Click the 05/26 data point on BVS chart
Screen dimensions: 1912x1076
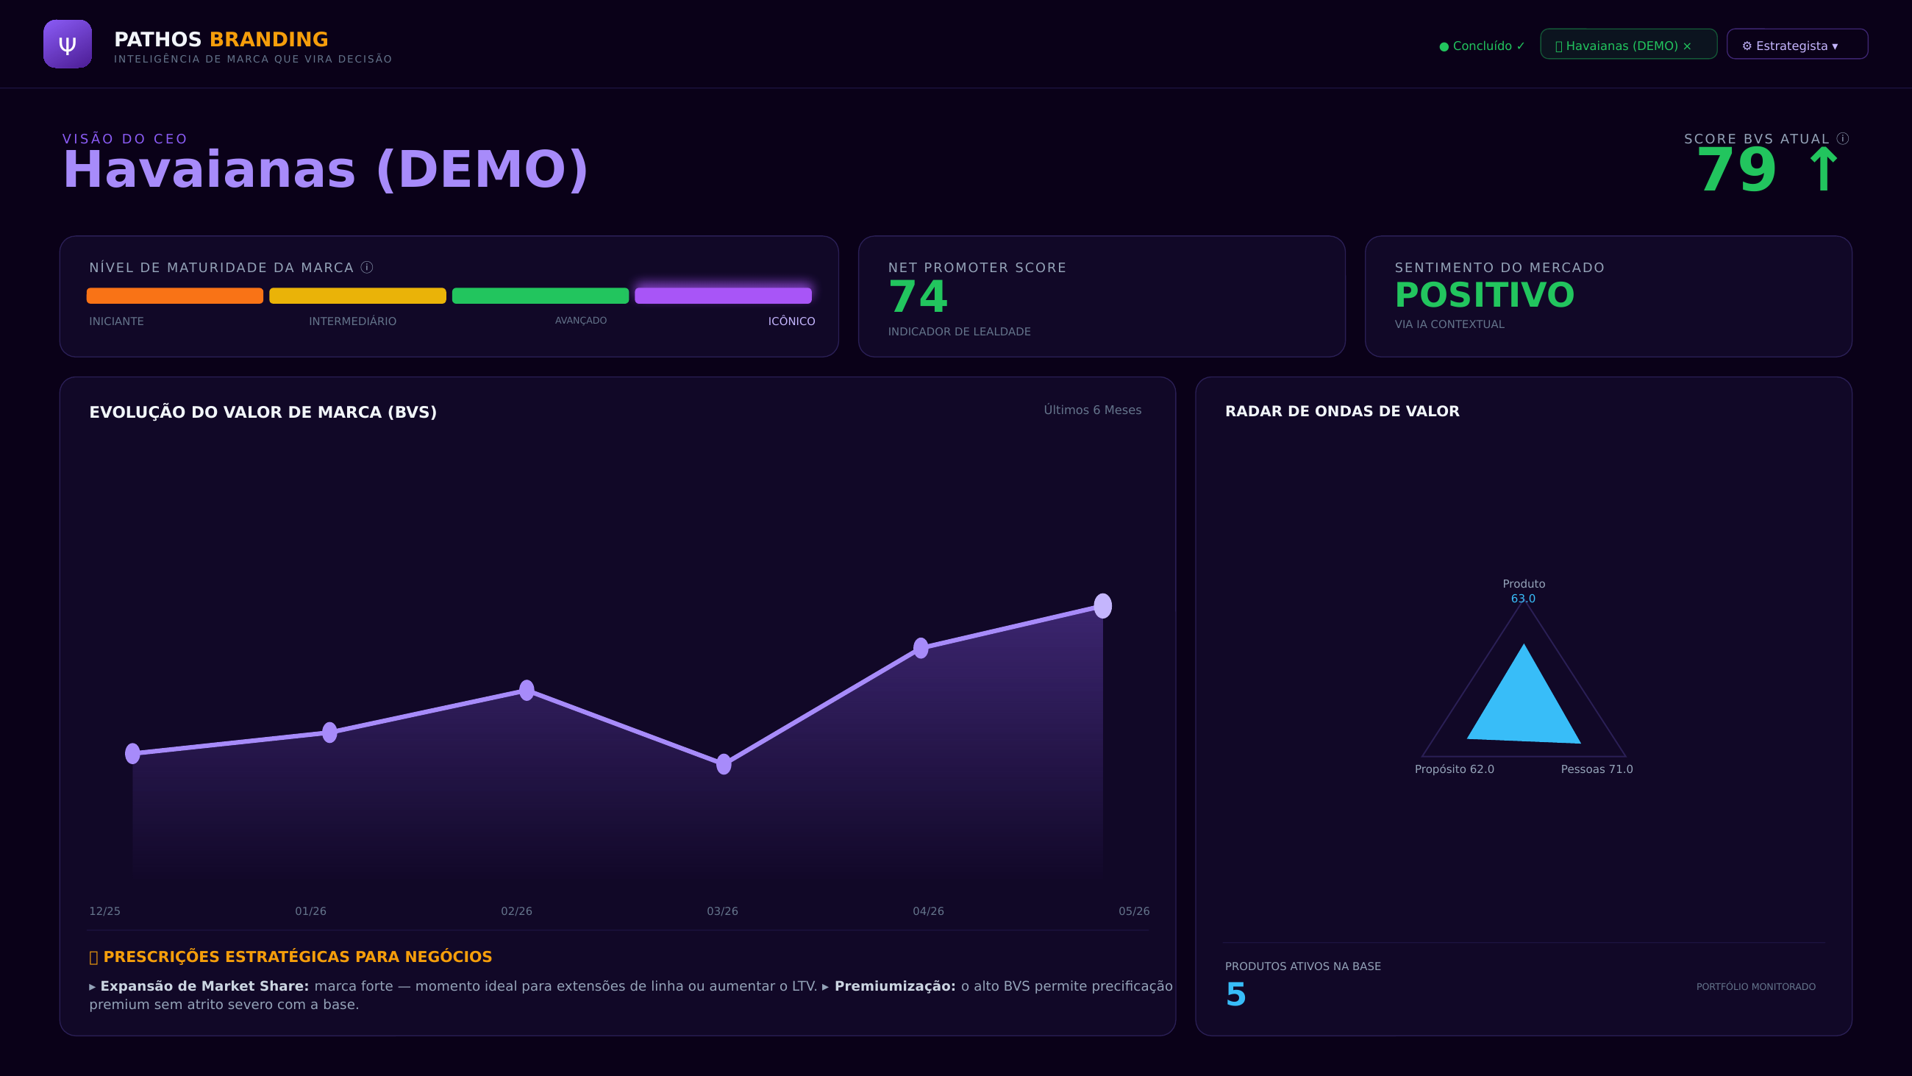(1103, 606)
